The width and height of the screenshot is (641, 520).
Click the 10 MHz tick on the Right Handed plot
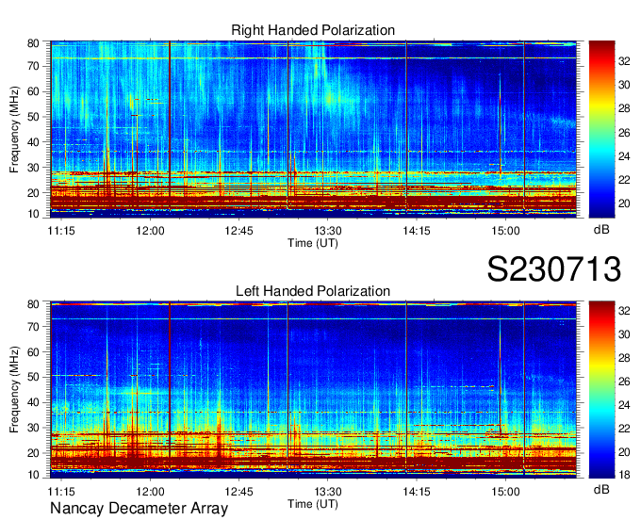[33, 214]
